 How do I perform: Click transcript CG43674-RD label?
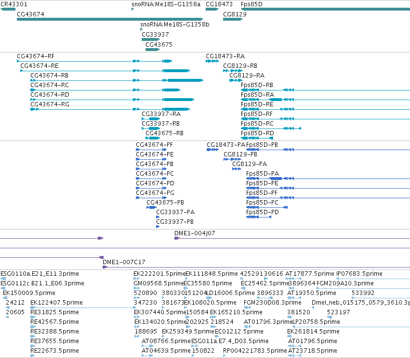[x=50, y=95]
